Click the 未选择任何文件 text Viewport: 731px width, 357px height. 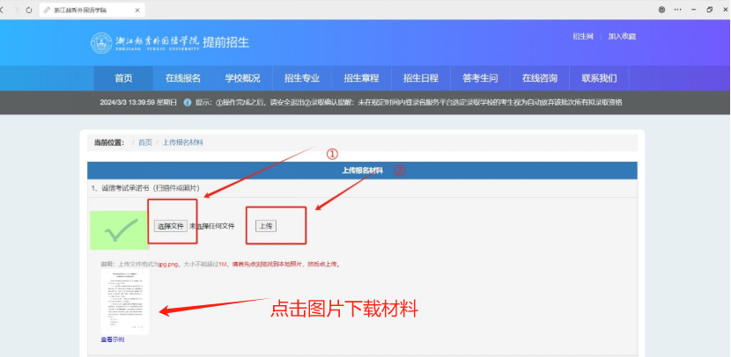click(x=212, y=226)
